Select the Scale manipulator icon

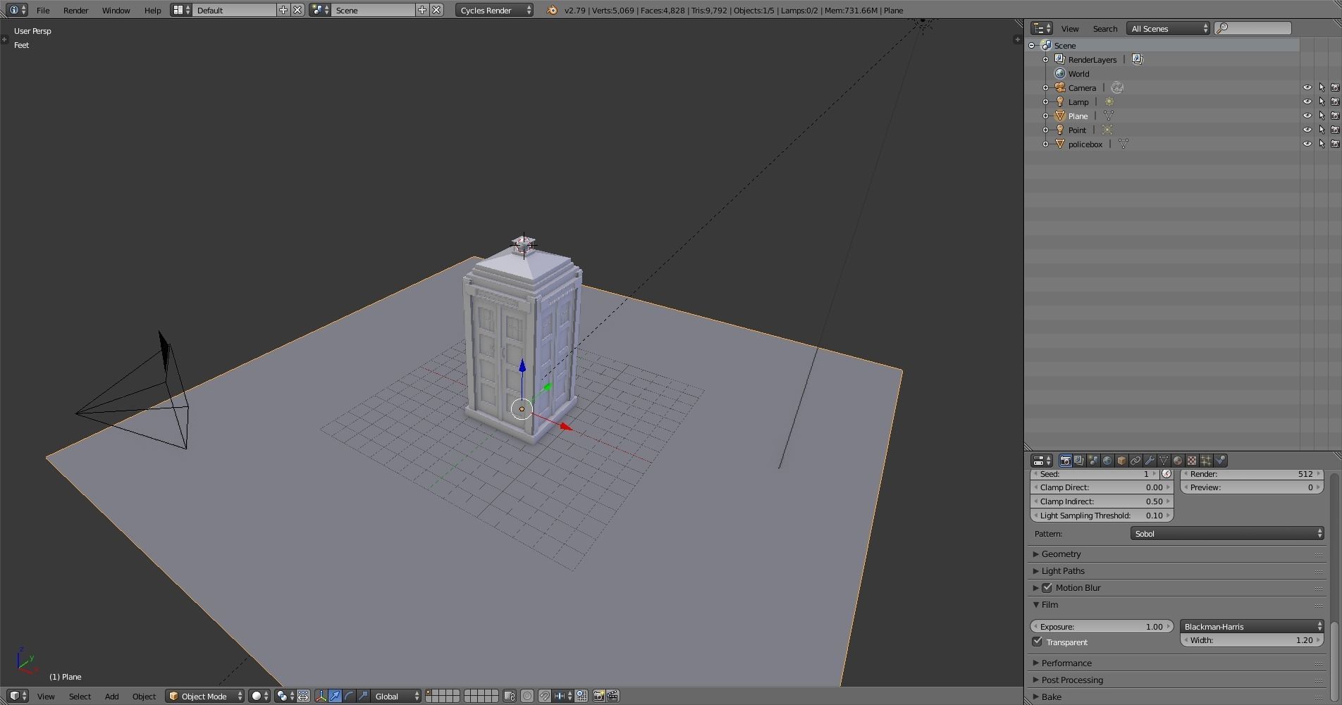coord(364,696)
